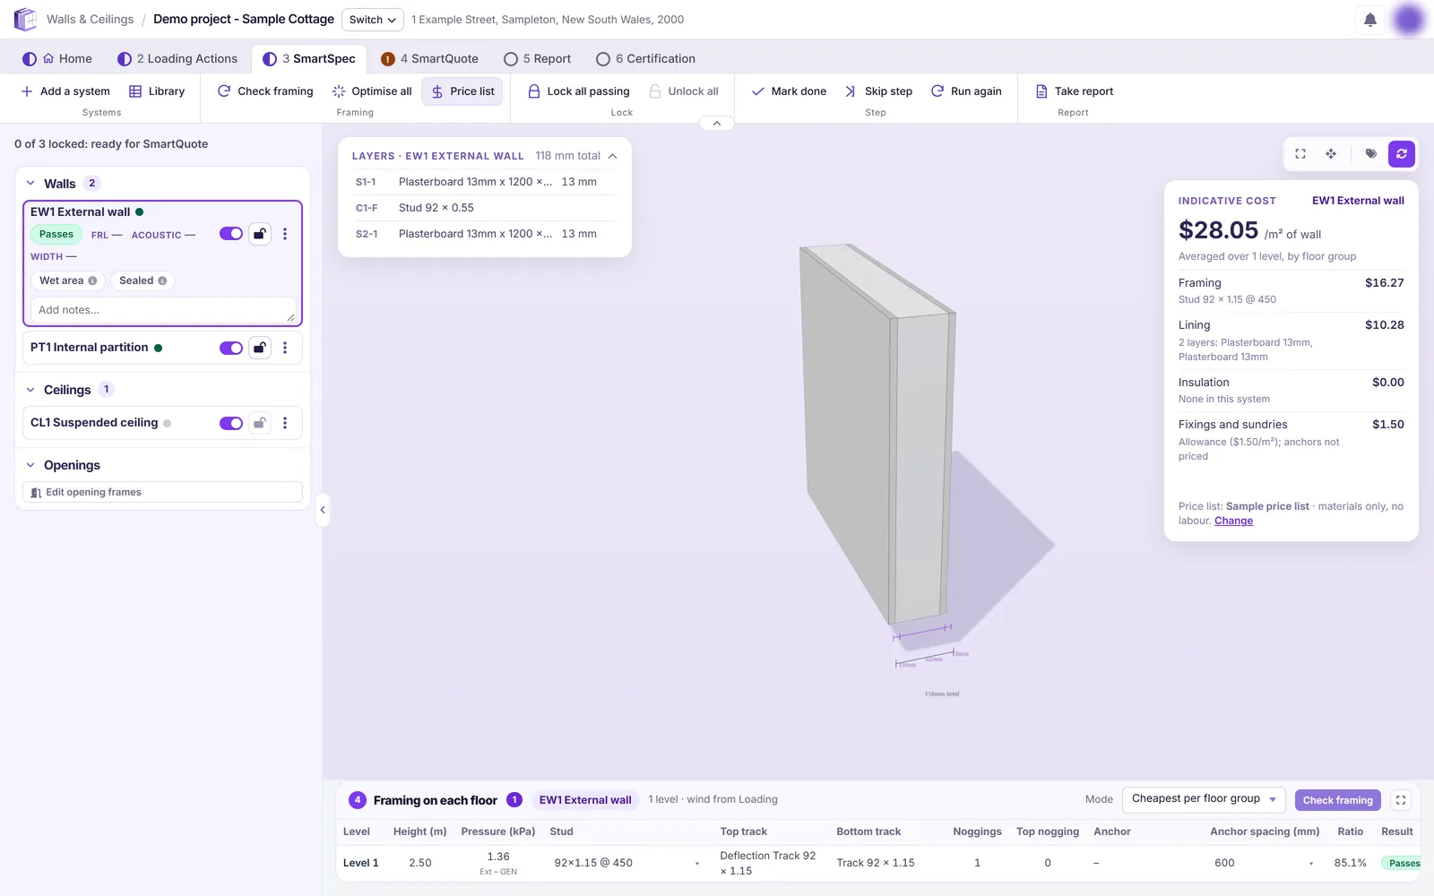The width and height of the screenshot is (1434, 896).
Task: Toggle the Sealed chip
Action: (143, 280)
